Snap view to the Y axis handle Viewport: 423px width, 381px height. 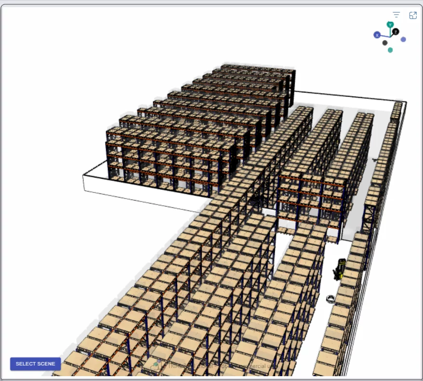pyautogui.click(x=390, y=25)
